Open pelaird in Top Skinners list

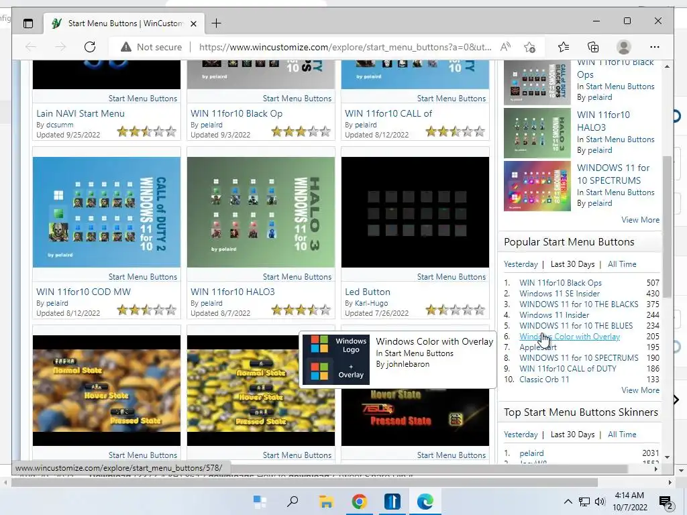[x=531, y=453]
